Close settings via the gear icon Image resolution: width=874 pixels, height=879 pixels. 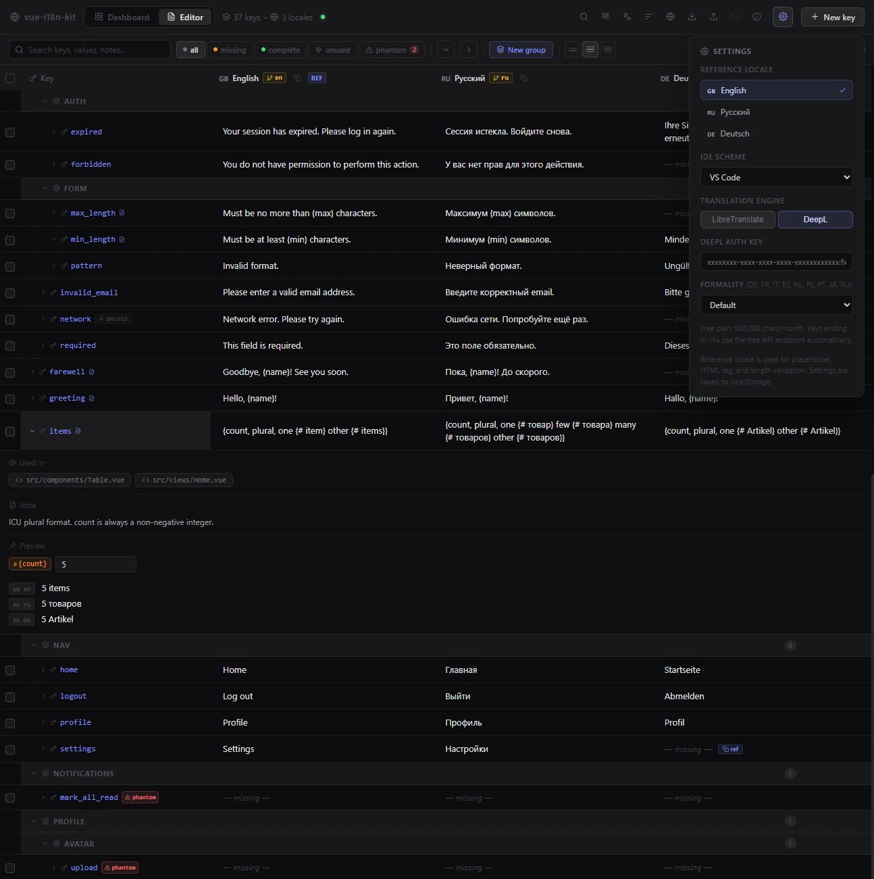[783, 17]
